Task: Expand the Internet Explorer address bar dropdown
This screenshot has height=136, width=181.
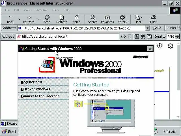Action: 147,28
